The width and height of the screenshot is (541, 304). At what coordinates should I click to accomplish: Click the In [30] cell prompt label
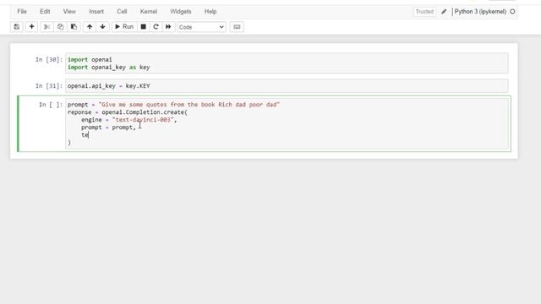49,60
